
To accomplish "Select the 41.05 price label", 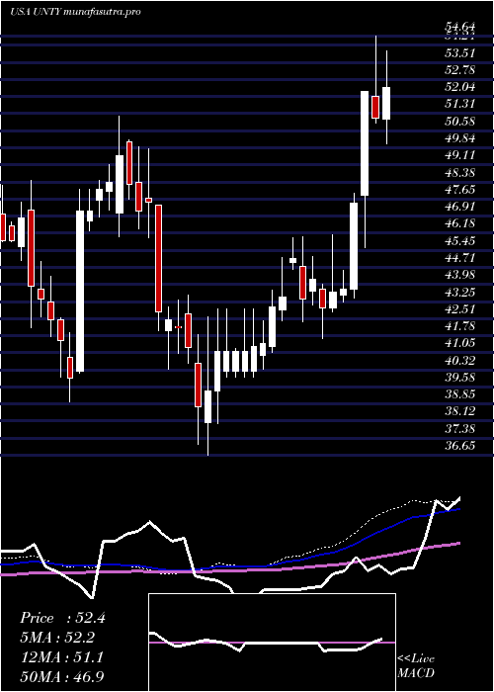I will pyautogui.click(x=460, y=342).
